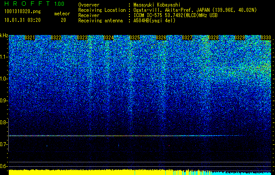Click the 0324 time marker
Viewport: 275px width, 175px height.
coord(108,38)
